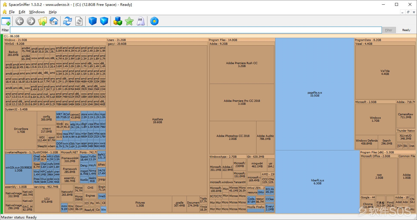The width and height of the screenshot is (417, 220).
Task: Click the green star toolbar icon
Action: (x=129, y=21)
